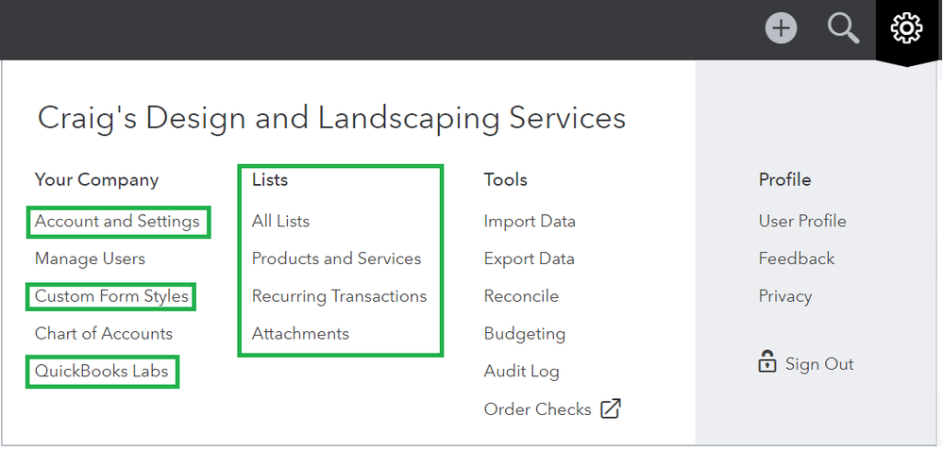Open Privacy page
Screen dimensions: 943x449
[x=784, y=297]
